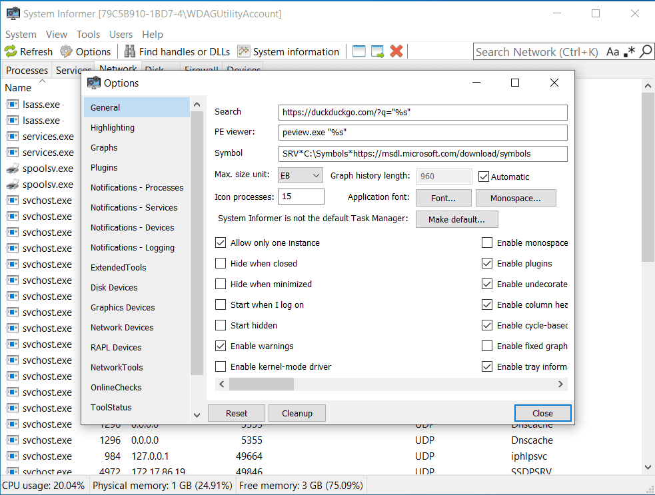Click the Close button in Options
Image resolution: width=655 pixels, height=495 pixels.
[x=542, y=413]
